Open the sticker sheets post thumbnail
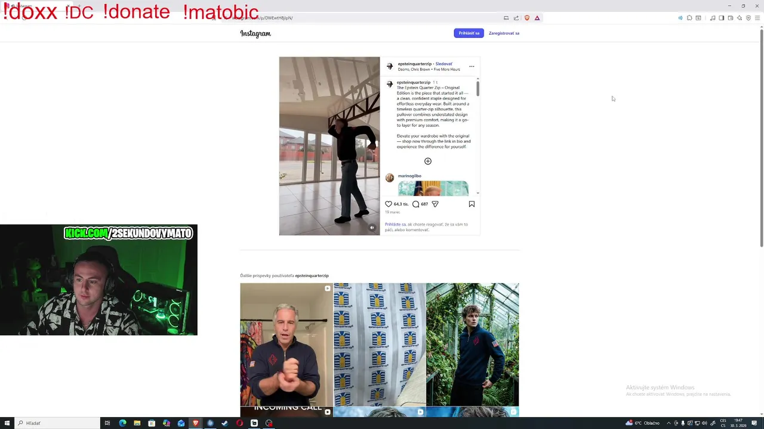Viewport: 764px width, 429px height. [380, 344]
